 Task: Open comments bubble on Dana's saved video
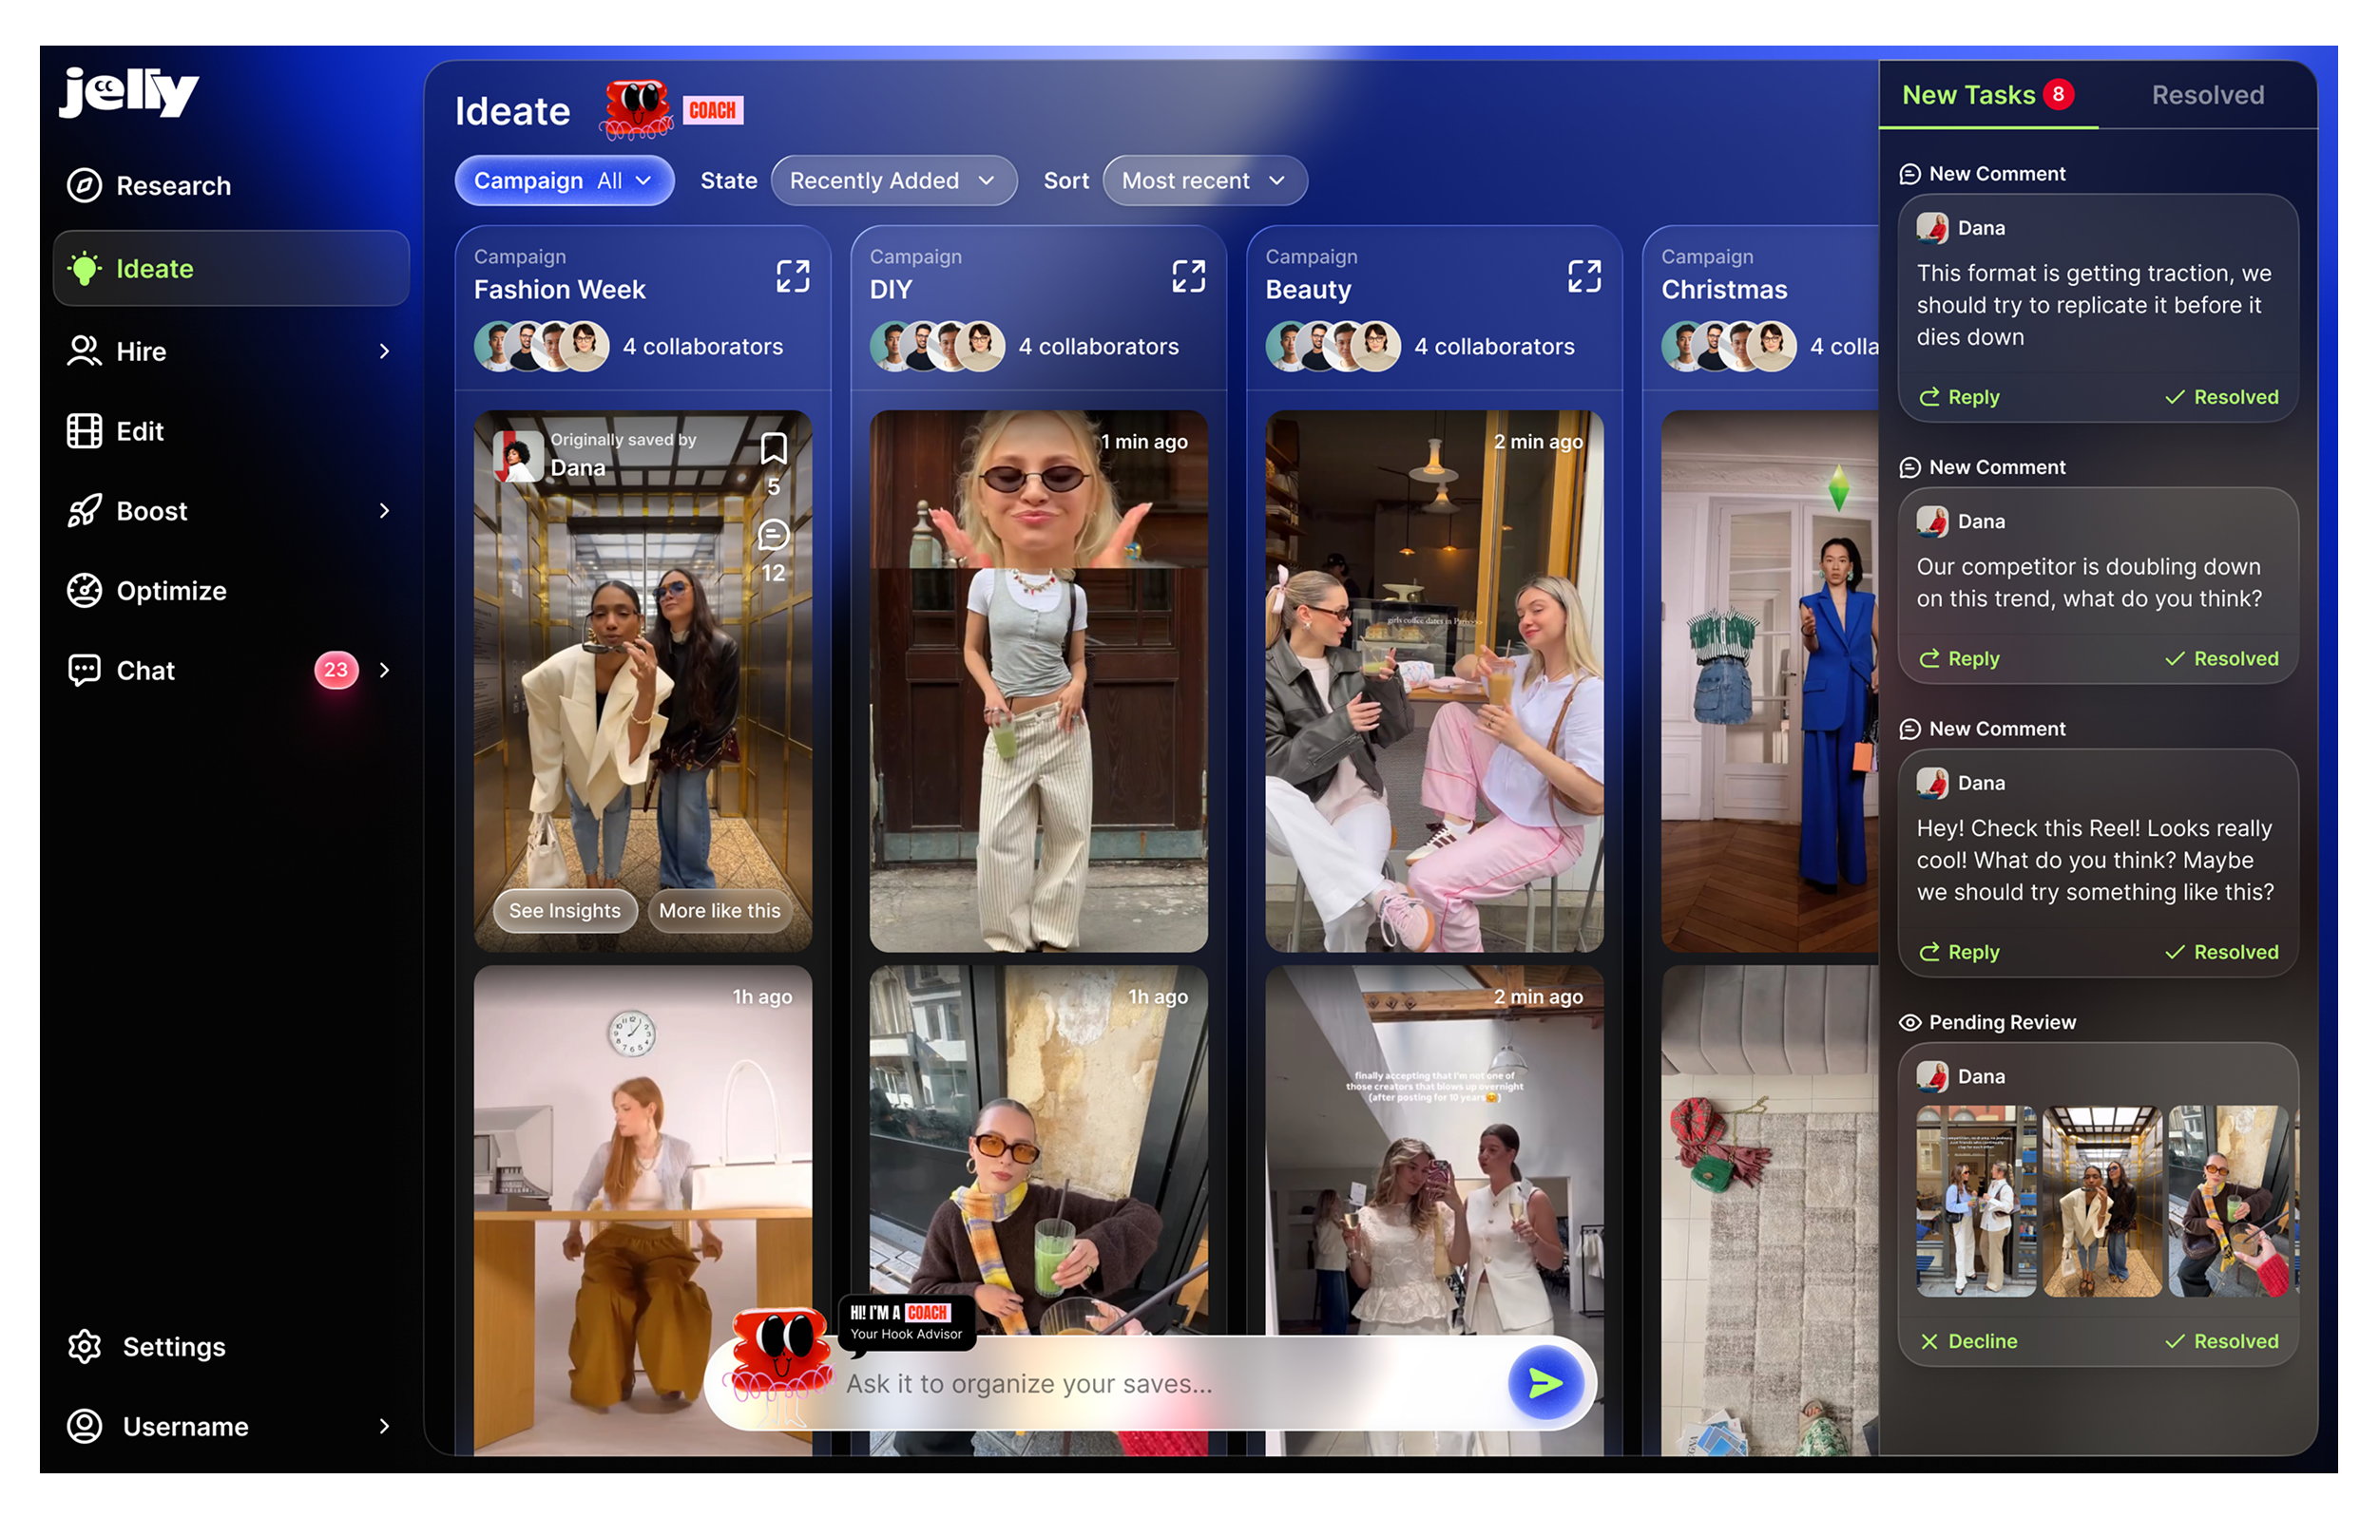pyautogui.click(x=774, y=536)
